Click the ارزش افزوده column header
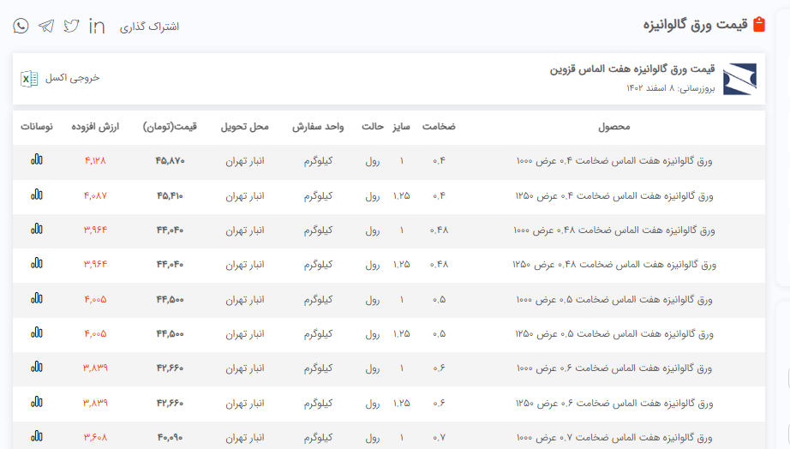Viewport: 790px width, 449px height. [x=96, y=127]
